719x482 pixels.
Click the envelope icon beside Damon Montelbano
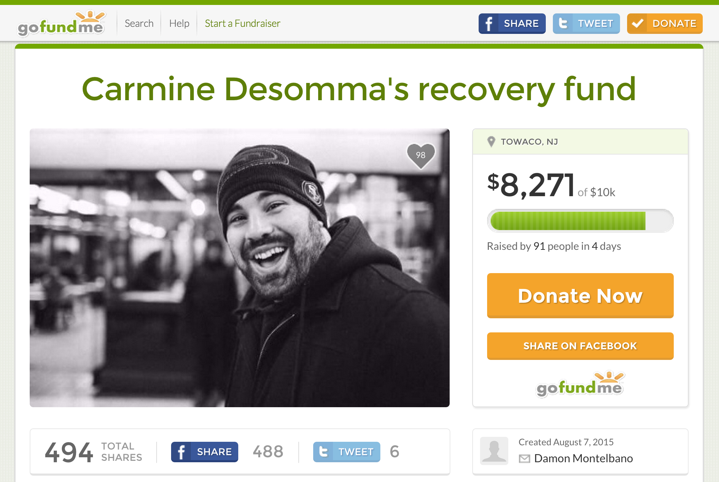524,459
